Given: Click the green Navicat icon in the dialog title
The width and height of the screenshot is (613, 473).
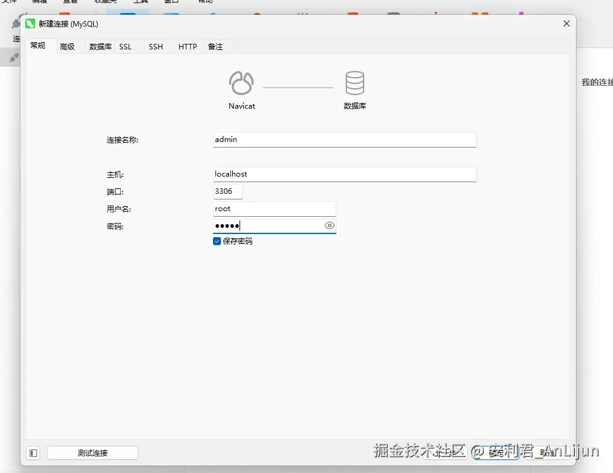Looking at the screenshot, I should click(x=30, y=24).
